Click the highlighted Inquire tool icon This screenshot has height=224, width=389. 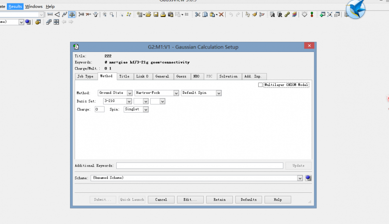click(72, 15)
